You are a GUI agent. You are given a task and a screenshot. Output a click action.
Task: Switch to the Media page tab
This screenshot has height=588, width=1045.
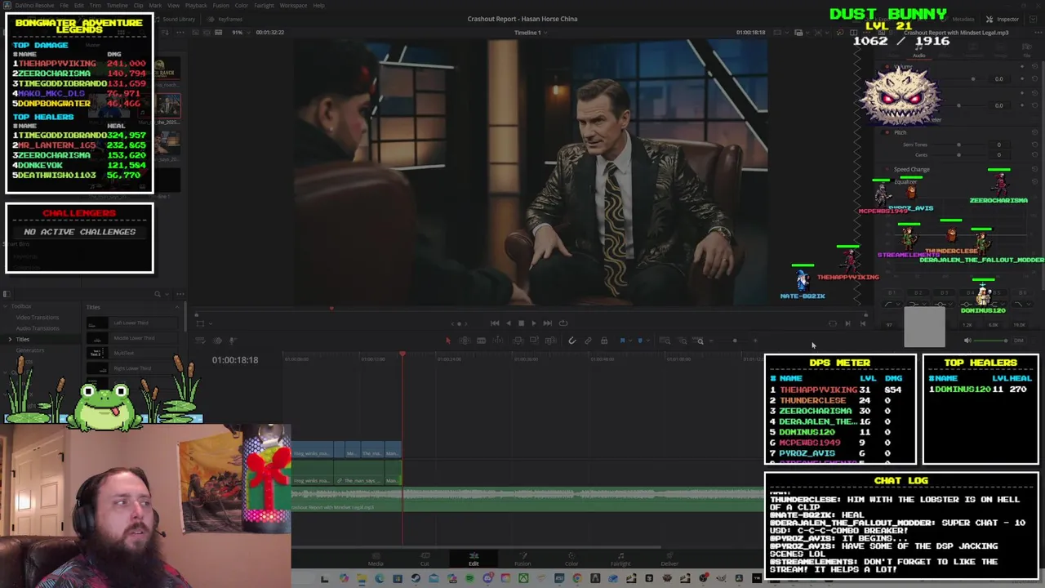point(376,559)
